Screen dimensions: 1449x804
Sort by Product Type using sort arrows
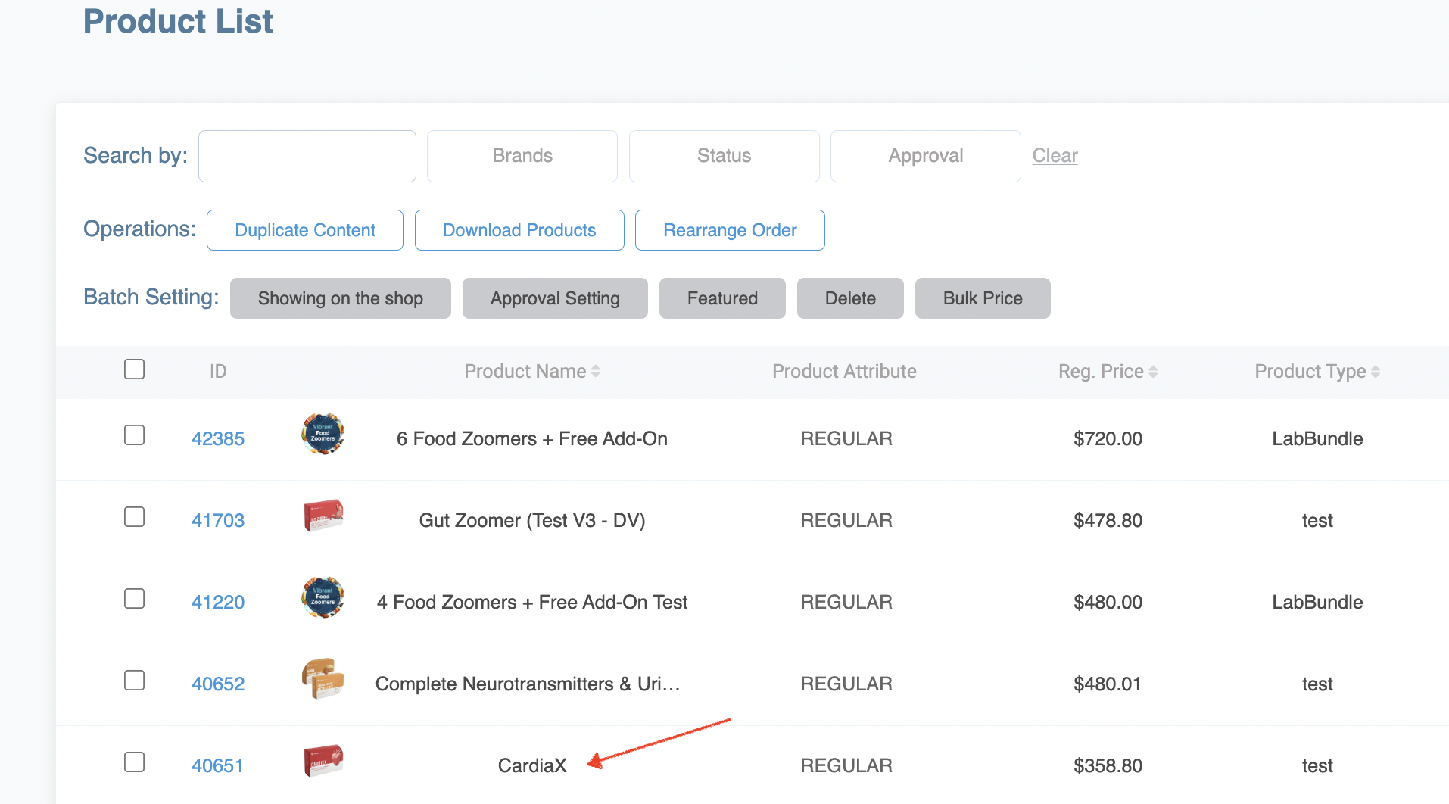[1376, 372]
